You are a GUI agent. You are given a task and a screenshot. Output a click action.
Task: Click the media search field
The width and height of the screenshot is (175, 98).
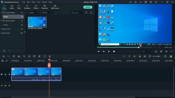77,13
